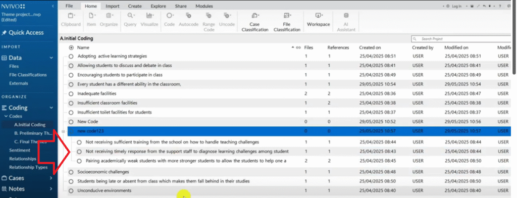Viewport: 517px width, 198px height.
Task: Open File Classifications in sidebar
Action: (28, 75)
